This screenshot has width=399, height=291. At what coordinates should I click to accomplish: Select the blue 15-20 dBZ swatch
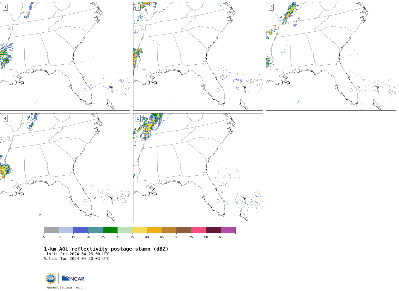point(81,230)
